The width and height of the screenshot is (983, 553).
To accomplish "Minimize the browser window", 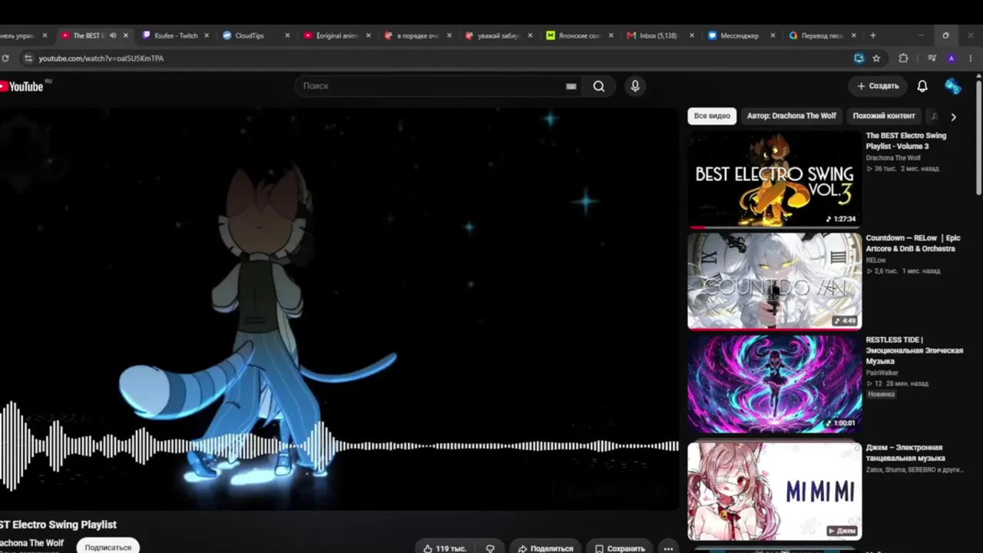I will pyautogui.click(x=921, y=35).
